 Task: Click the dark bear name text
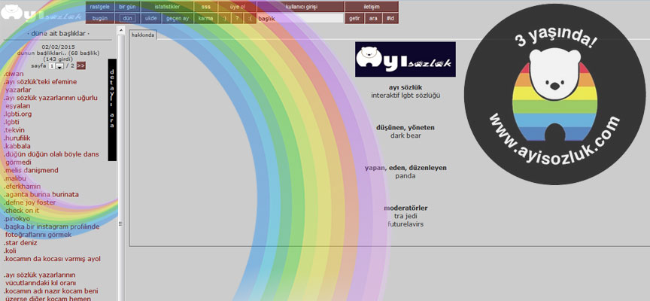tap(405, 135)
